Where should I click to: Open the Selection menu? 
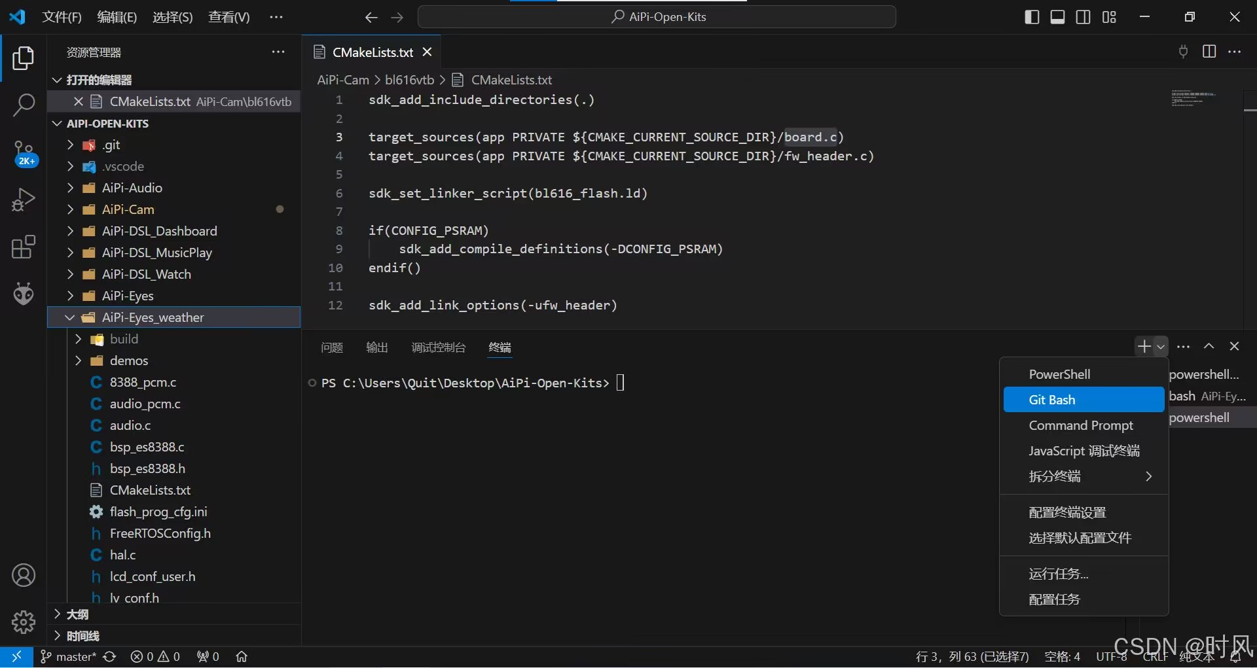pos(173,17)
